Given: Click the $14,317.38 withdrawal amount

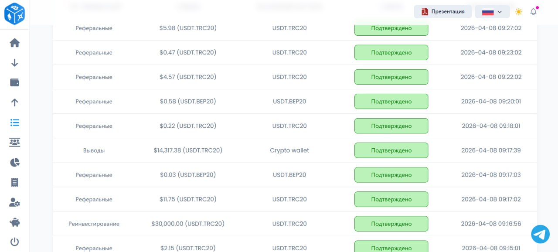Looking at the screenshot, I should [x=188, y=150].
